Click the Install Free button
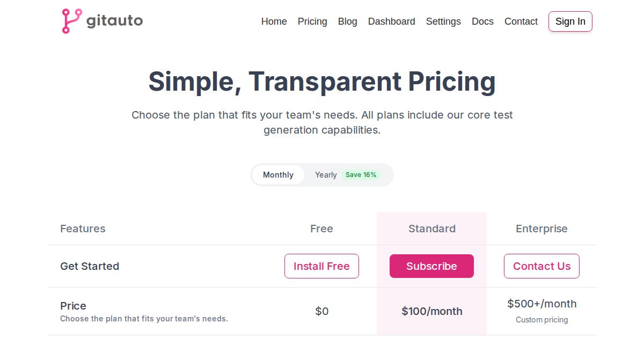The height and width of the screenshot is (338, 644). (x=321, y=266)
